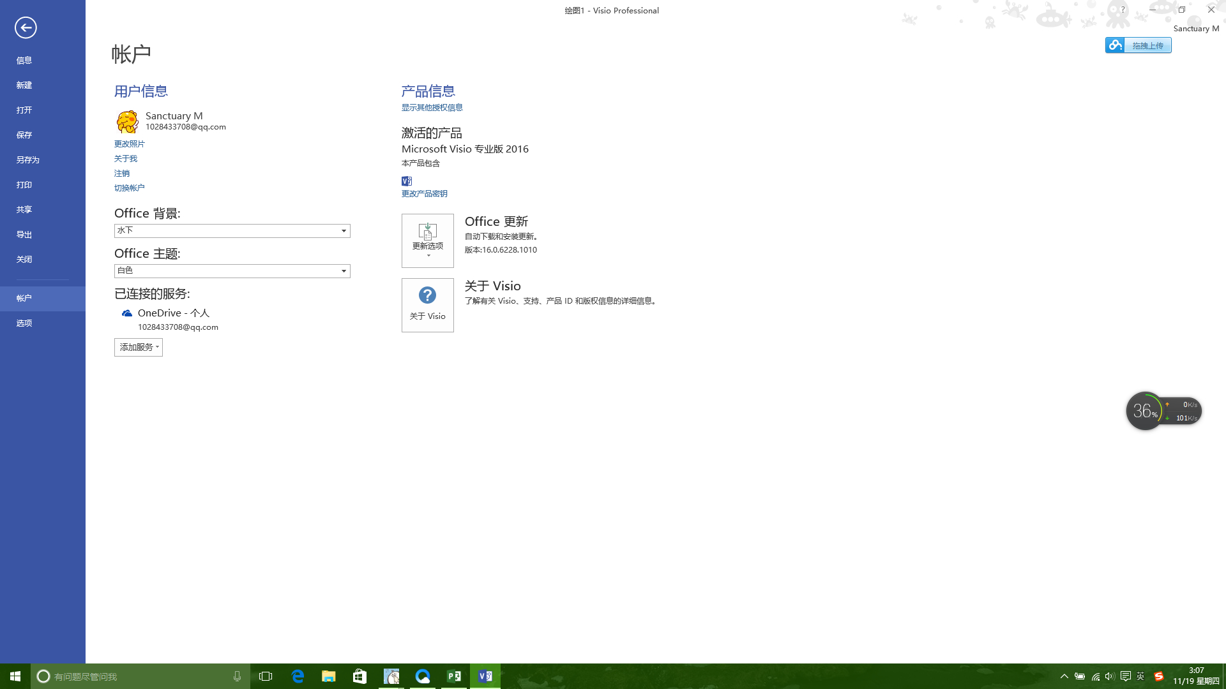Viewport: 1226px width, 689px height.
Task: Click the Visio product icon under 本产品包含
Action: (407, 181)
